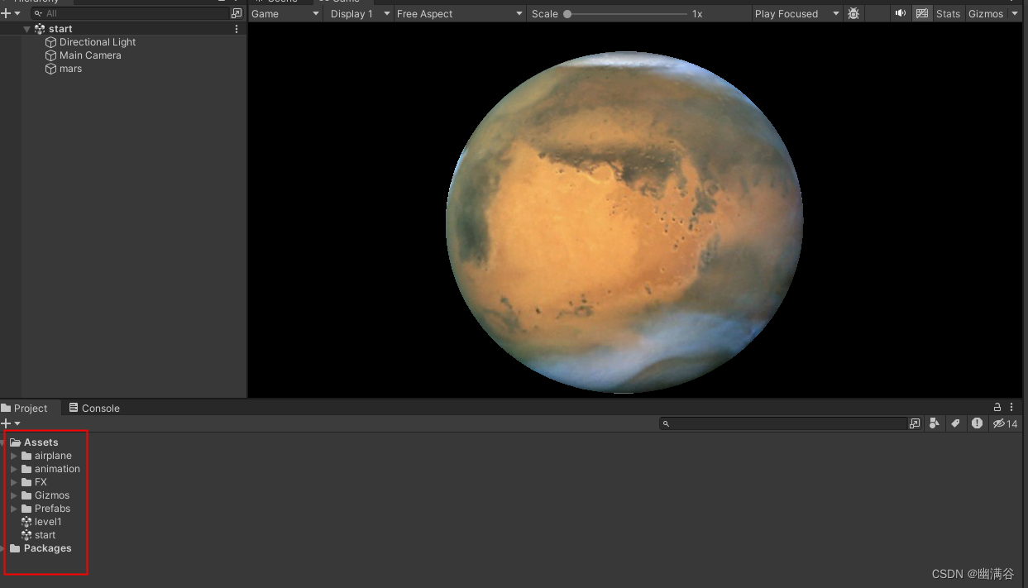Click the Search by Label tag icon
1028x588 pixels.
click(955, 423)
